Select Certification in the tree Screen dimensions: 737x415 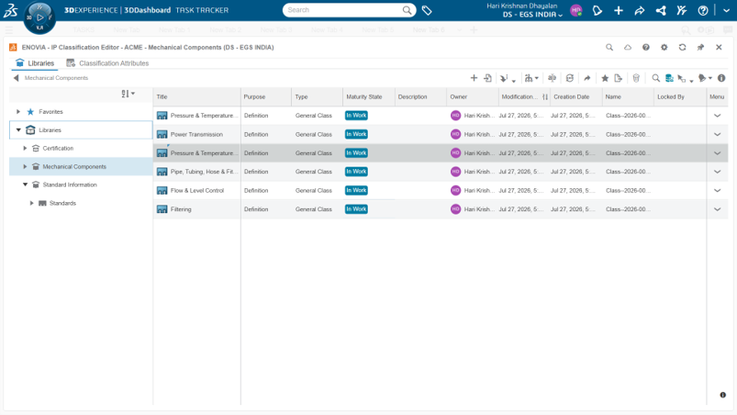pyautogui.click(x=58, y=148)
